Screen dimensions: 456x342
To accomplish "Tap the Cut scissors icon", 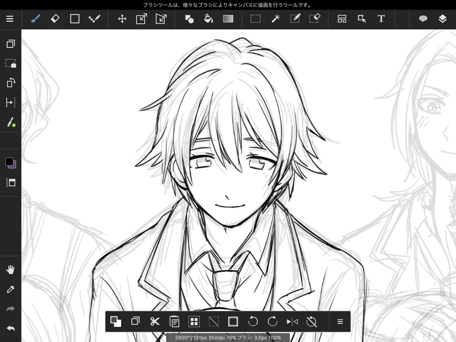I will tap(155, 321).
